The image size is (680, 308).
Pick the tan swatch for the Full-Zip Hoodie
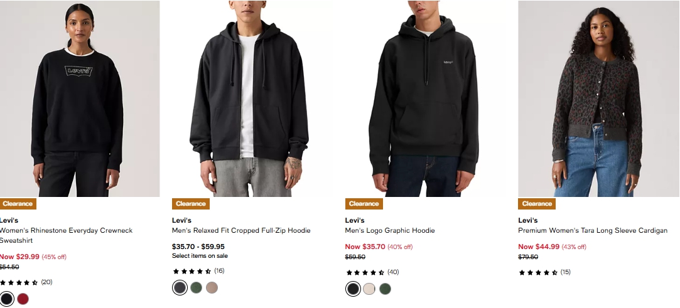pyautogui.click(x=212, y=288)
